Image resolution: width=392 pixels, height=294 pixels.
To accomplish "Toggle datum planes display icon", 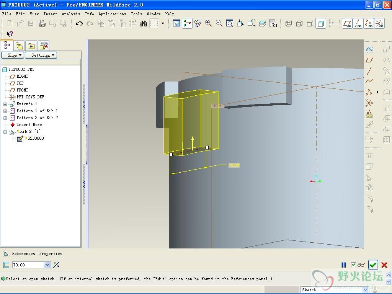I will tap(347, 24).
